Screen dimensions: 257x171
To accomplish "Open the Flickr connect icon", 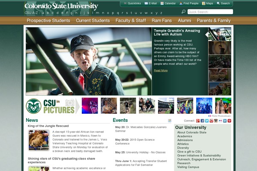I will coord(220,121).
